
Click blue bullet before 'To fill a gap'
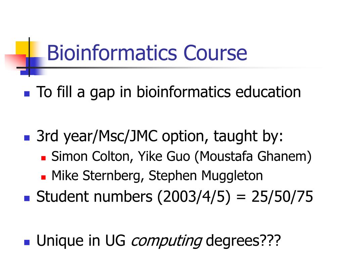(x=27, y=94)
